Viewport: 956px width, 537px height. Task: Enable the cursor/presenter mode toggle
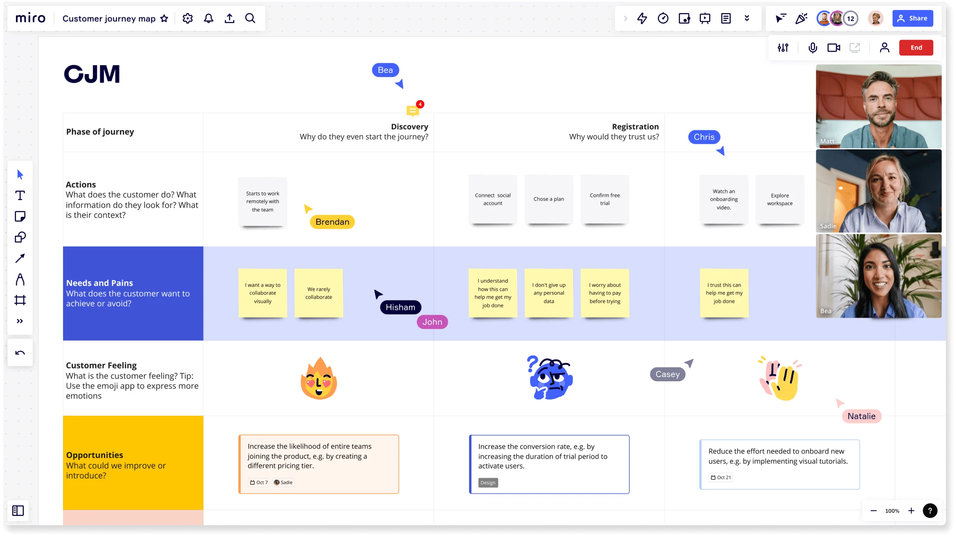pyautogui.click(x=782, y=19)
